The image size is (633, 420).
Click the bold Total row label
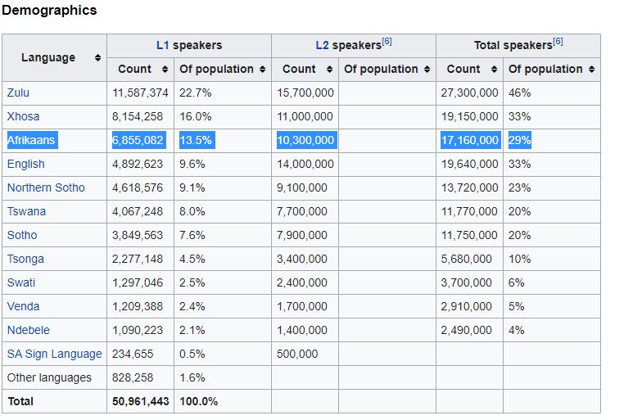point(20,402)
